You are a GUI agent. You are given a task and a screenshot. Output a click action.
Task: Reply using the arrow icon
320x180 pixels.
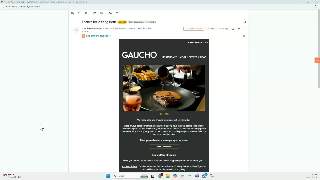click(239, 29)
